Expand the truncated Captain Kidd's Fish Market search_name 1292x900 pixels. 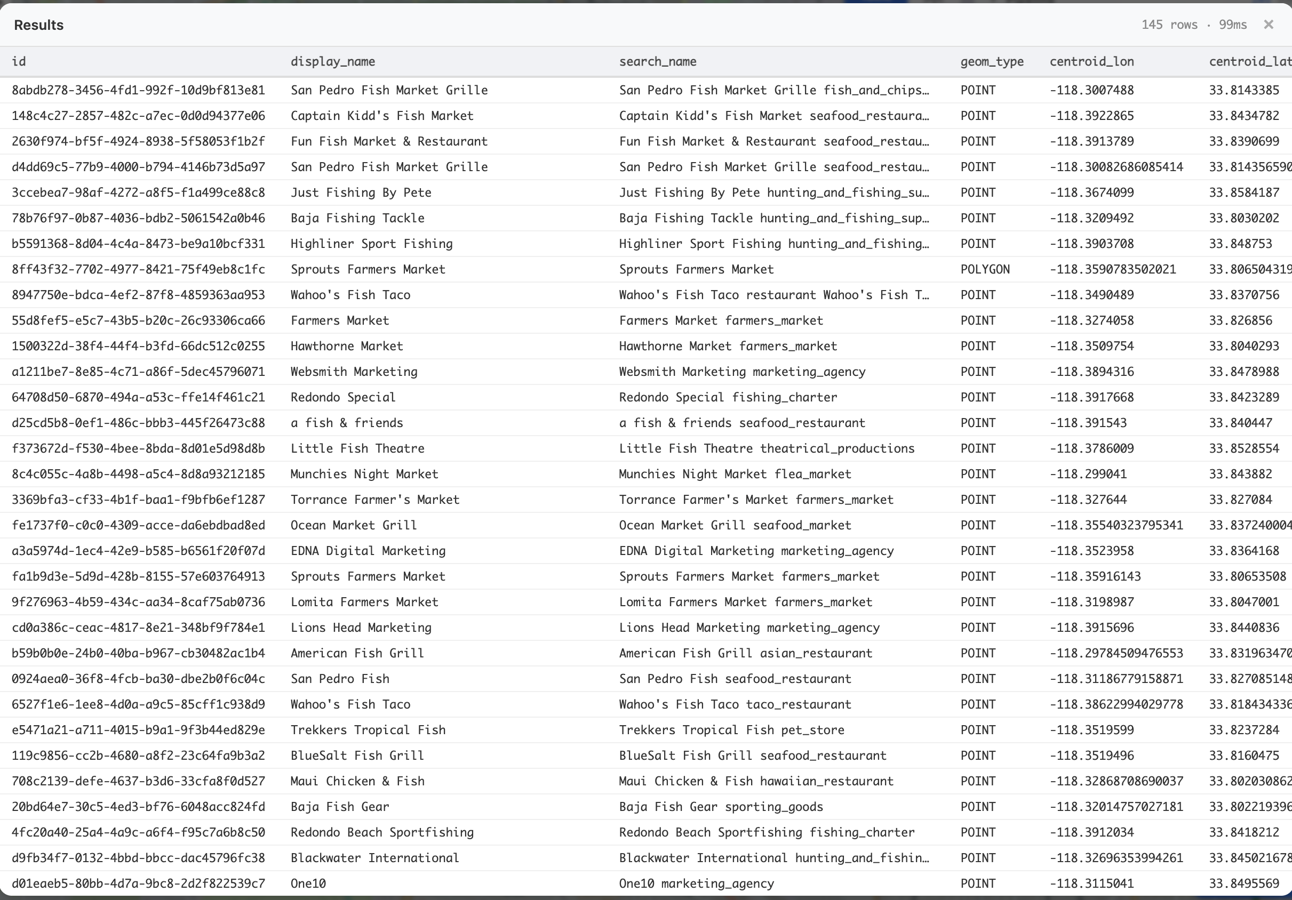[773, 116]
